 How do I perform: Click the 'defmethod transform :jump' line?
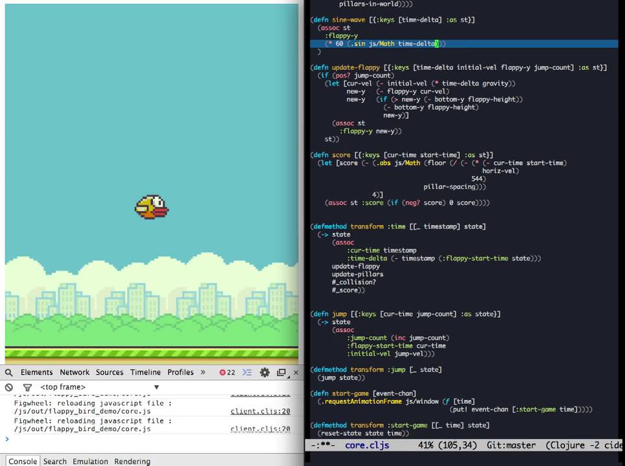(x=376, y=370)
